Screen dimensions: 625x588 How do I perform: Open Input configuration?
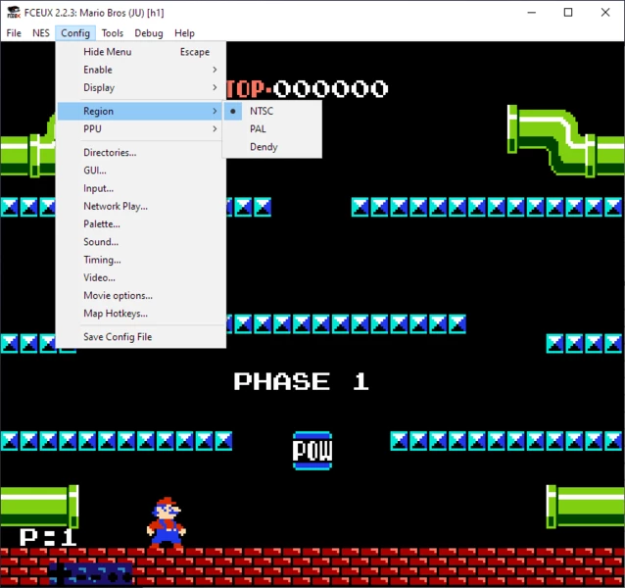(x=141, y=188)
